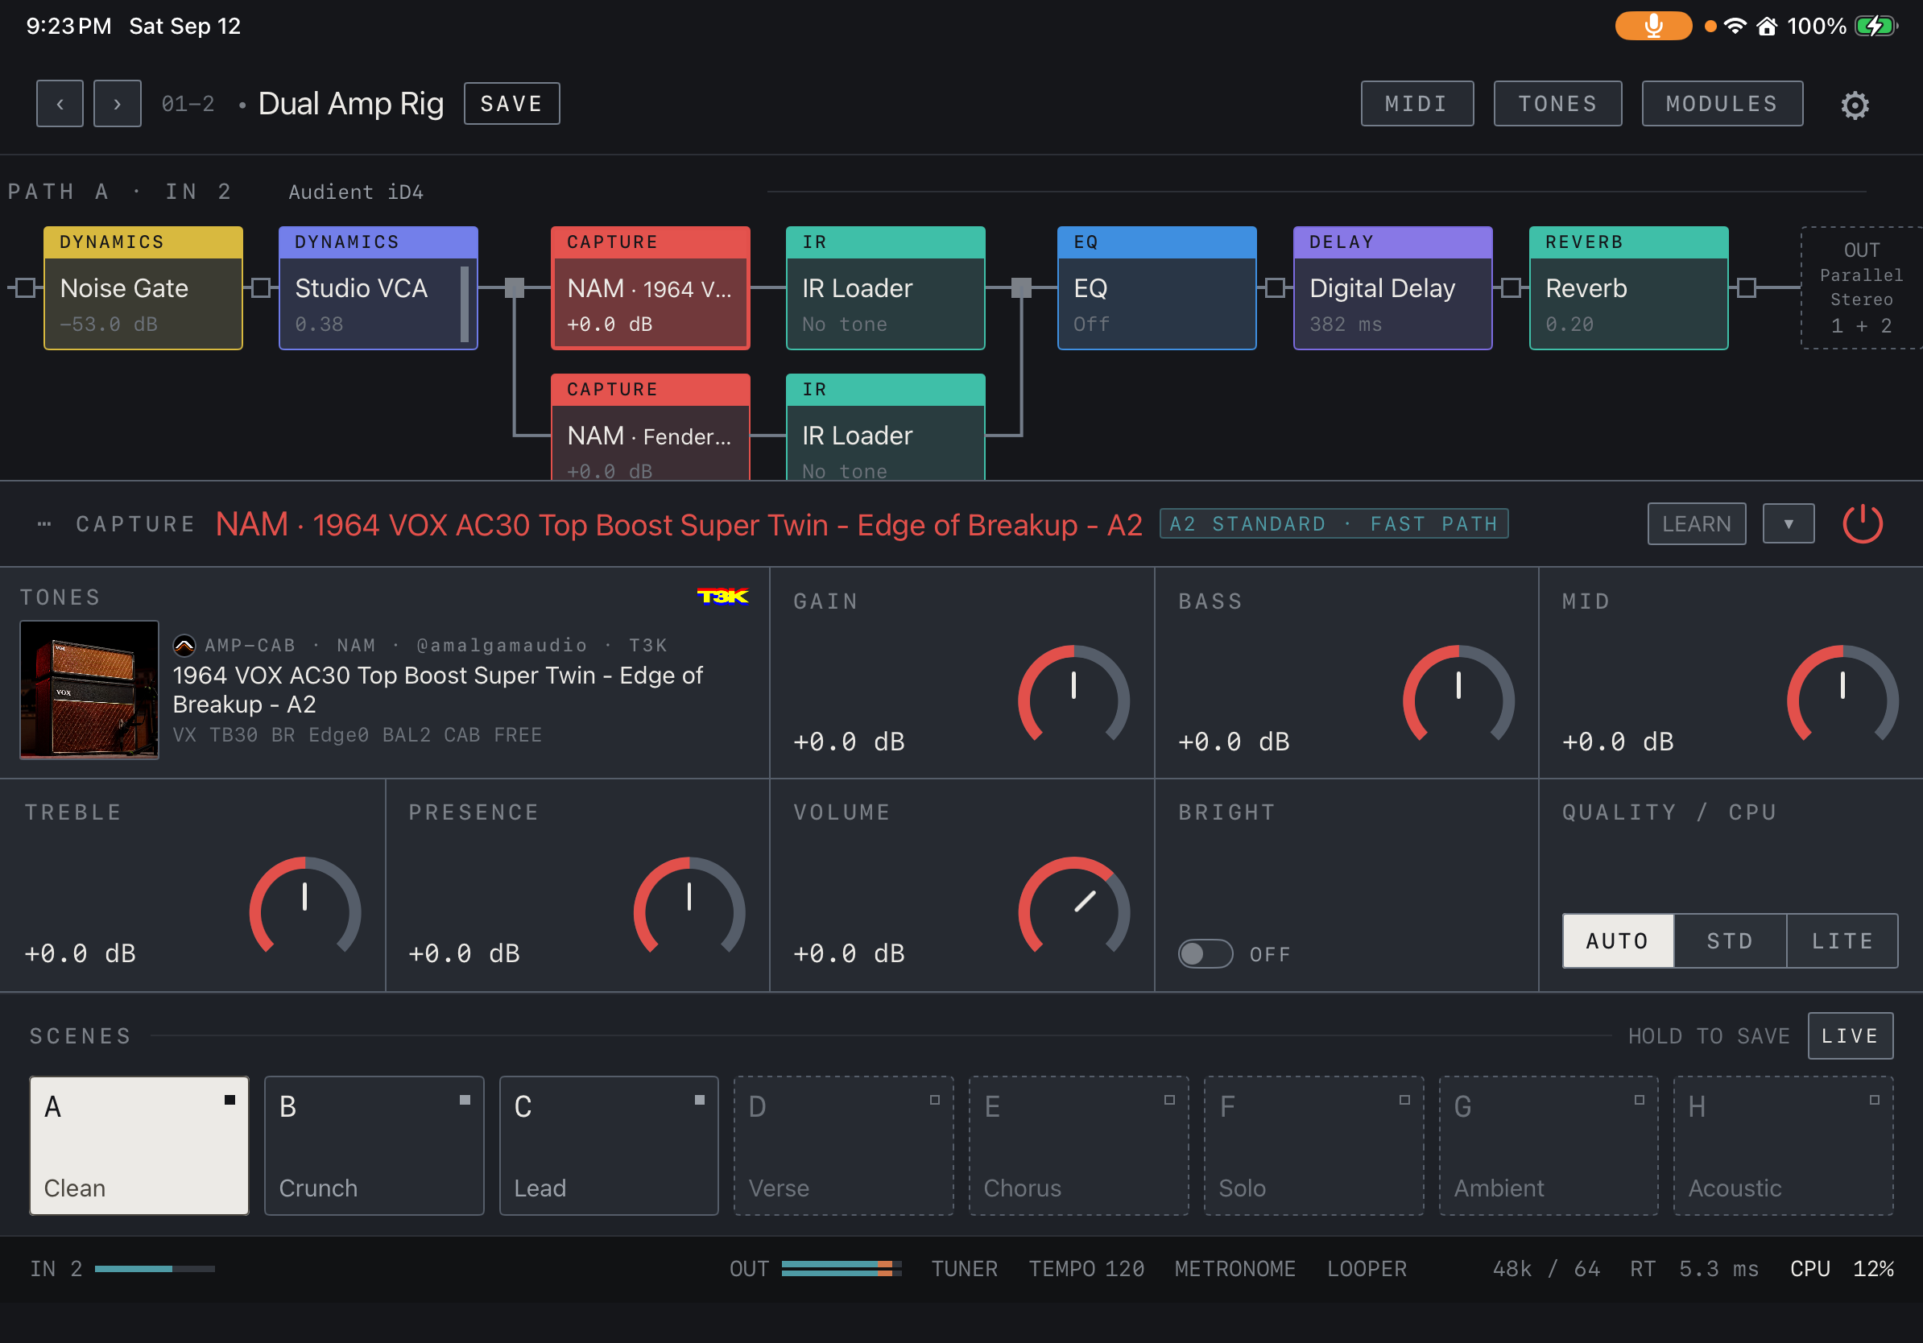Click the T3K logo badge
Screen dimensions: 1923x1343
(723, 596)
